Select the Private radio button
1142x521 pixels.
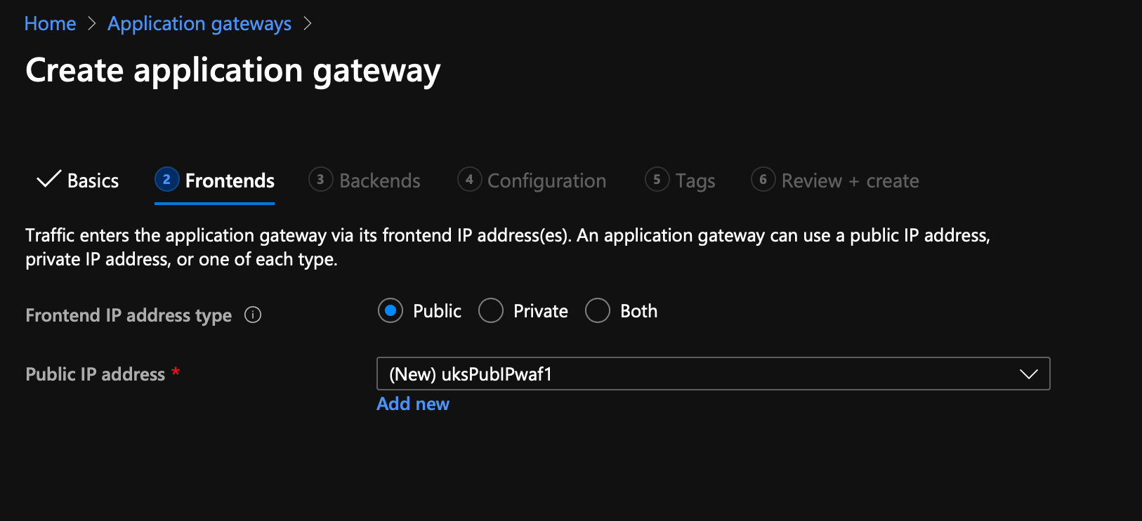[491, 310]
